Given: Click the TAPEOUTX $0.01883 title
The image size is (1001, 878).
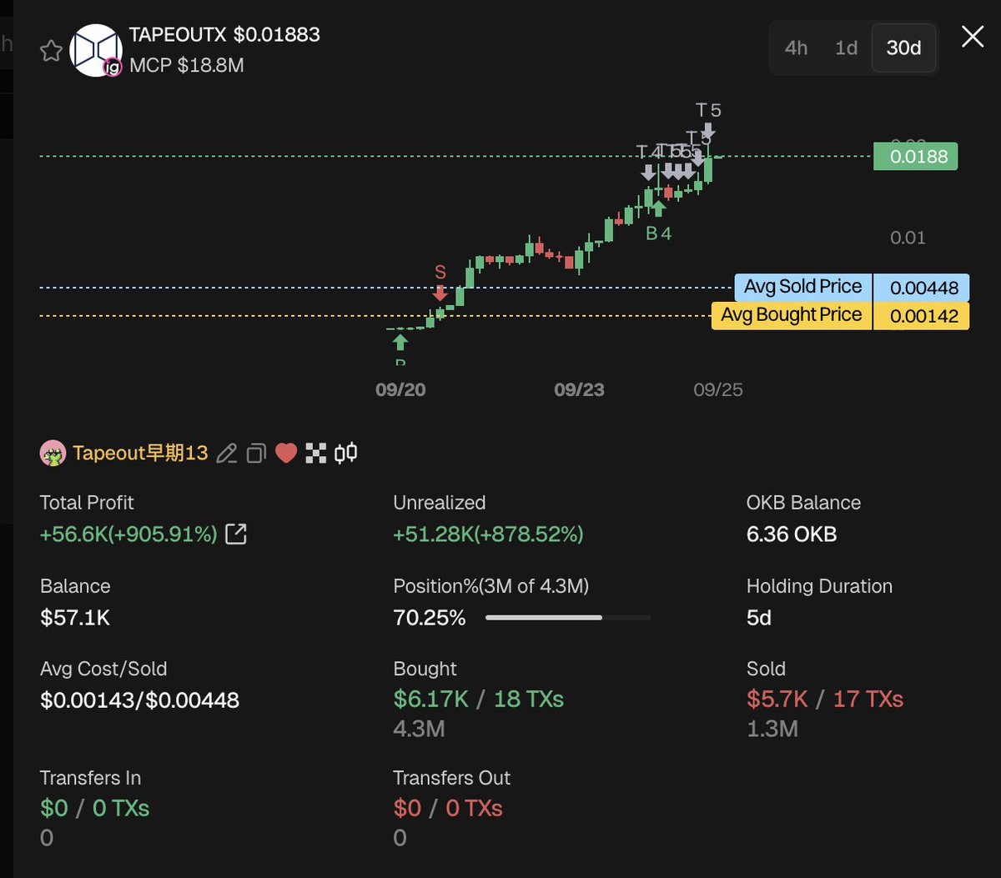Looking at the screenshot, I should click(x=225, y=35).
